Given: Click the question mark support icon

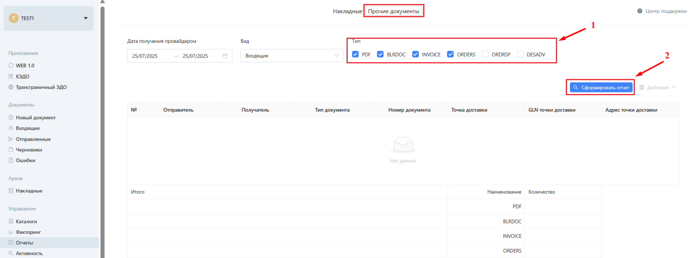Looking at the screenshot, I should pos(640,11).
